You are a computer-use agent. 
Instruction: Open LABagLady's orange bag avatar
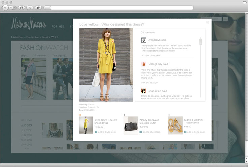click(143, 64)
